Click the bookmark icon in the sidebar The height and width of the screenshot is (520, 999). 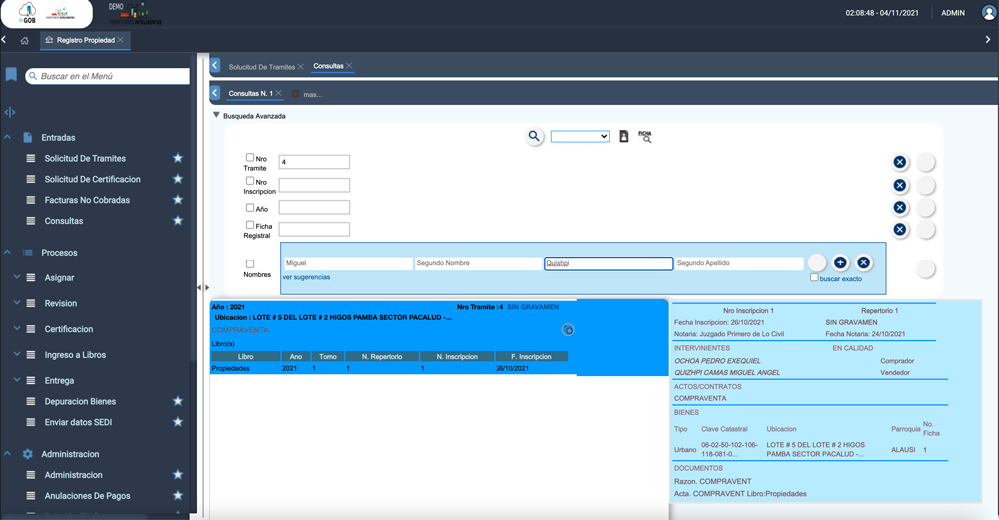pyautogui.click(x=11, y=75)
